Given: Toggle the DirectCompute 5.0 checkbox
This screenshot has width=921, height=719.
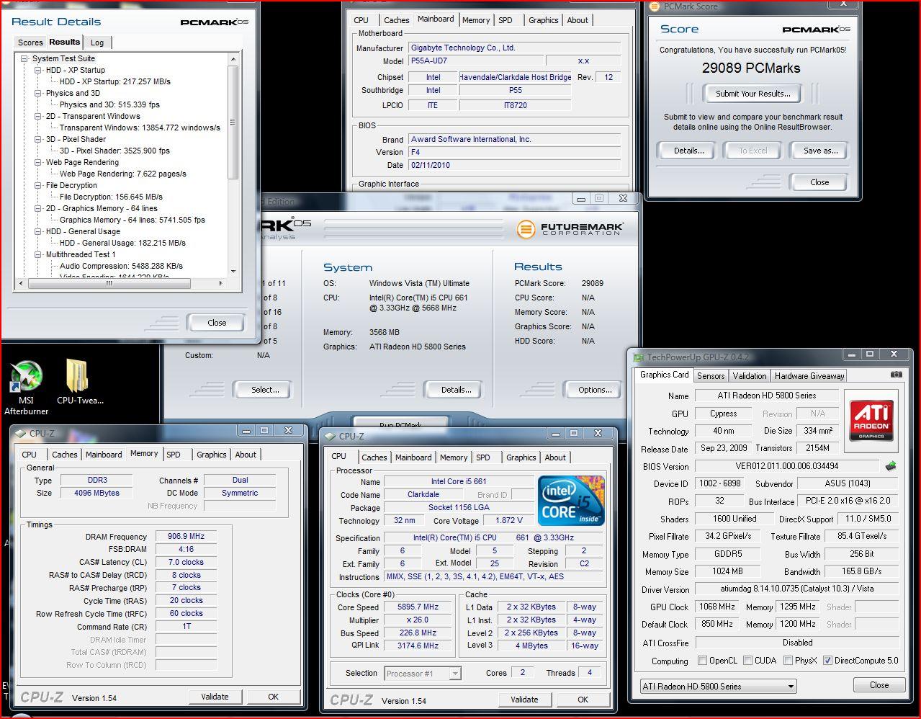Looking at the screenshot, I should [x=827, y=661].
